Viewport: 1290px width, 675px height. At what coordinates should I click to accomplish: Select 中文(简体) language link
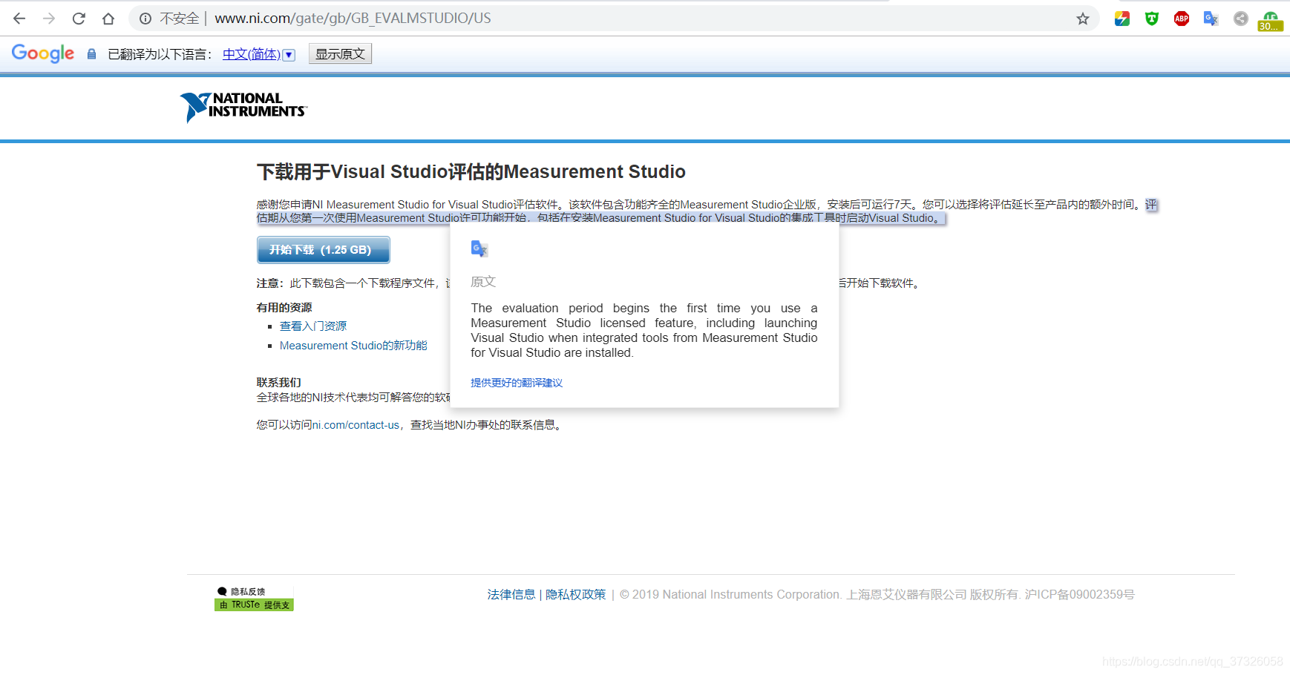252,54
